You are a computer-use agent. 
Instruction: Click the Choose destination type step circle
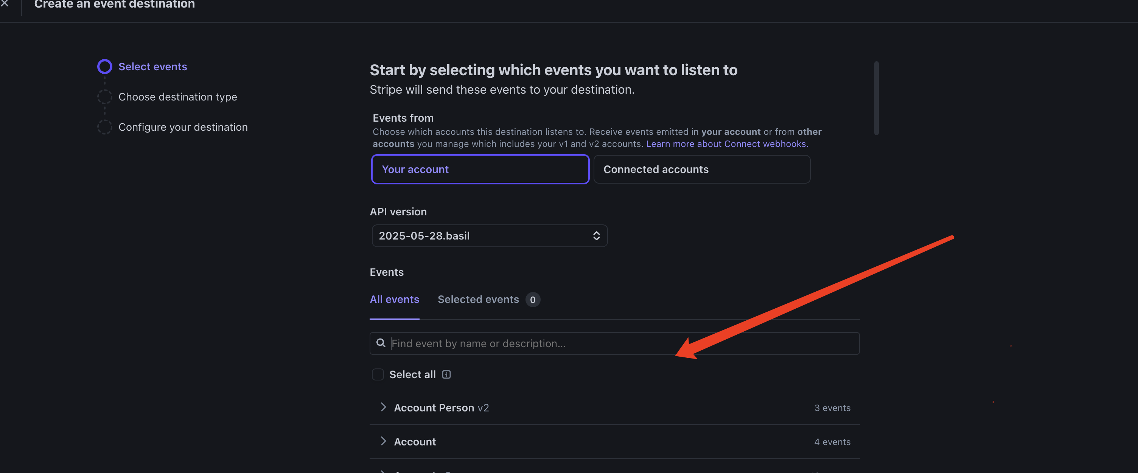click(105, 97)
